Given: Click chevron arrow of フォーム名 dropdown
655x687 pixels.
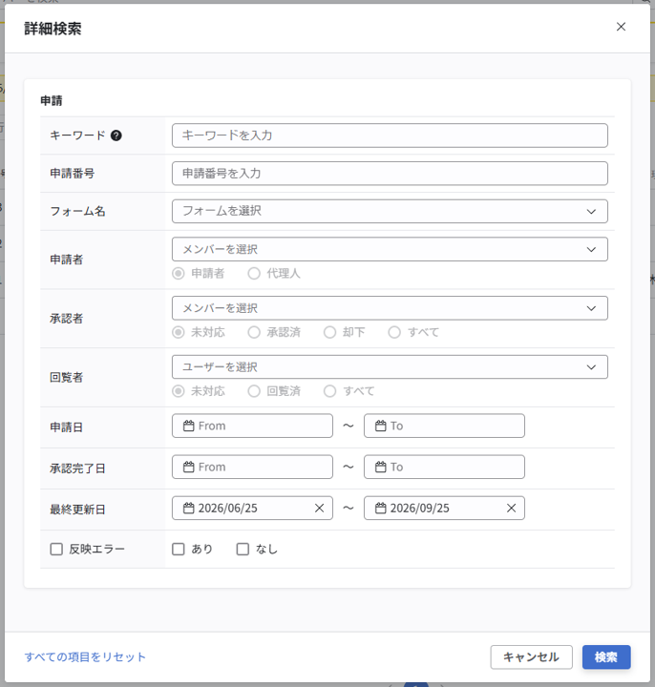Looking at the screenshot, I should (591, 212).
